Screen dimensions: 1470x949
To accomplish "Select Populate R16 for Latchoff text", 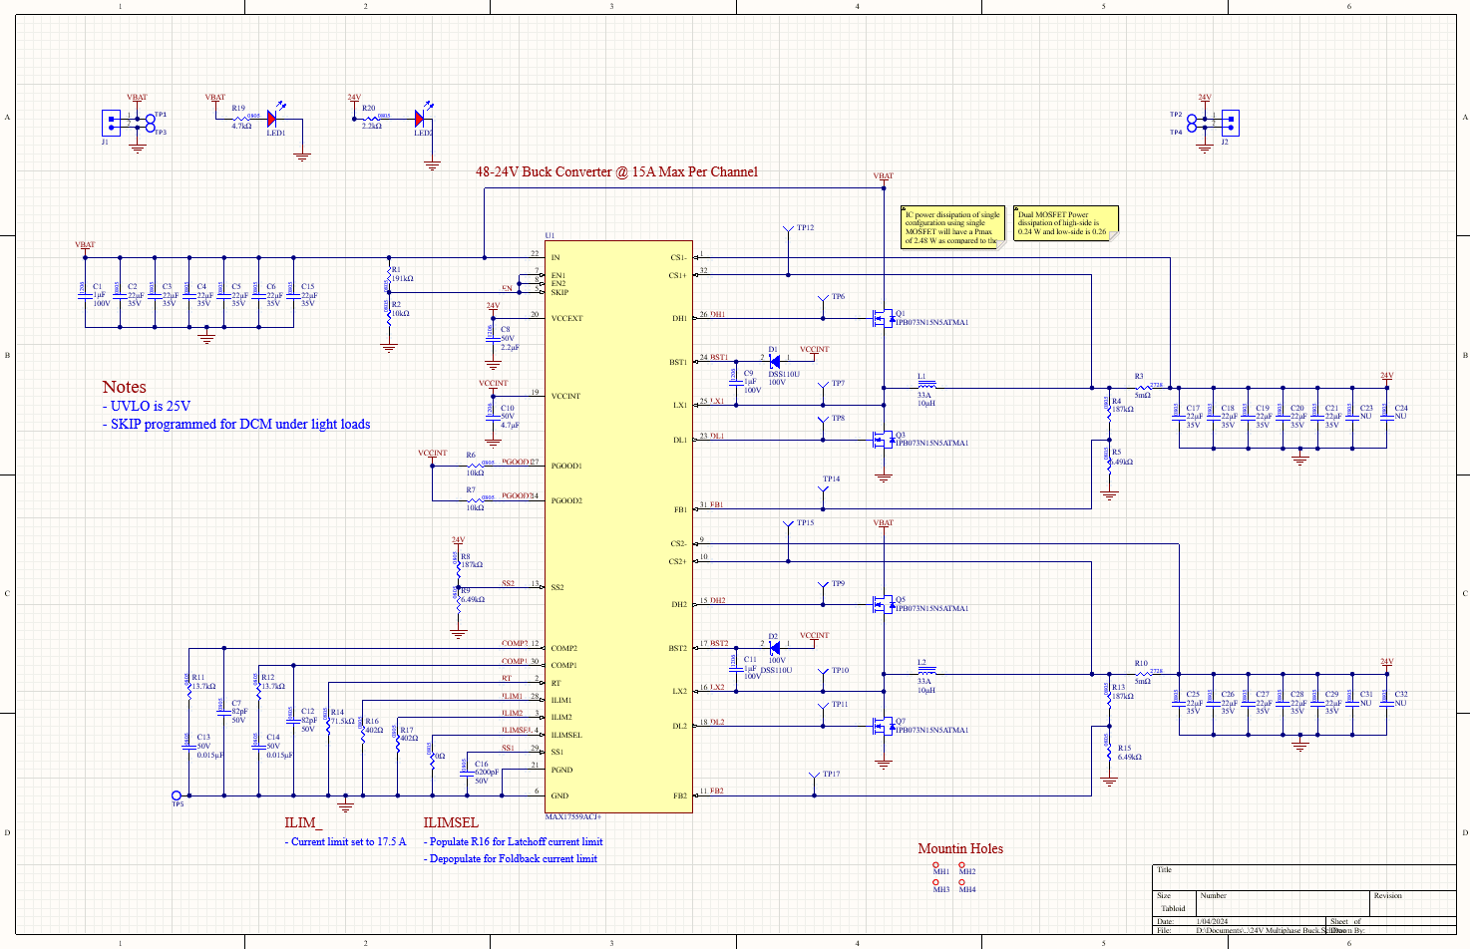I will tap(514, 841).
